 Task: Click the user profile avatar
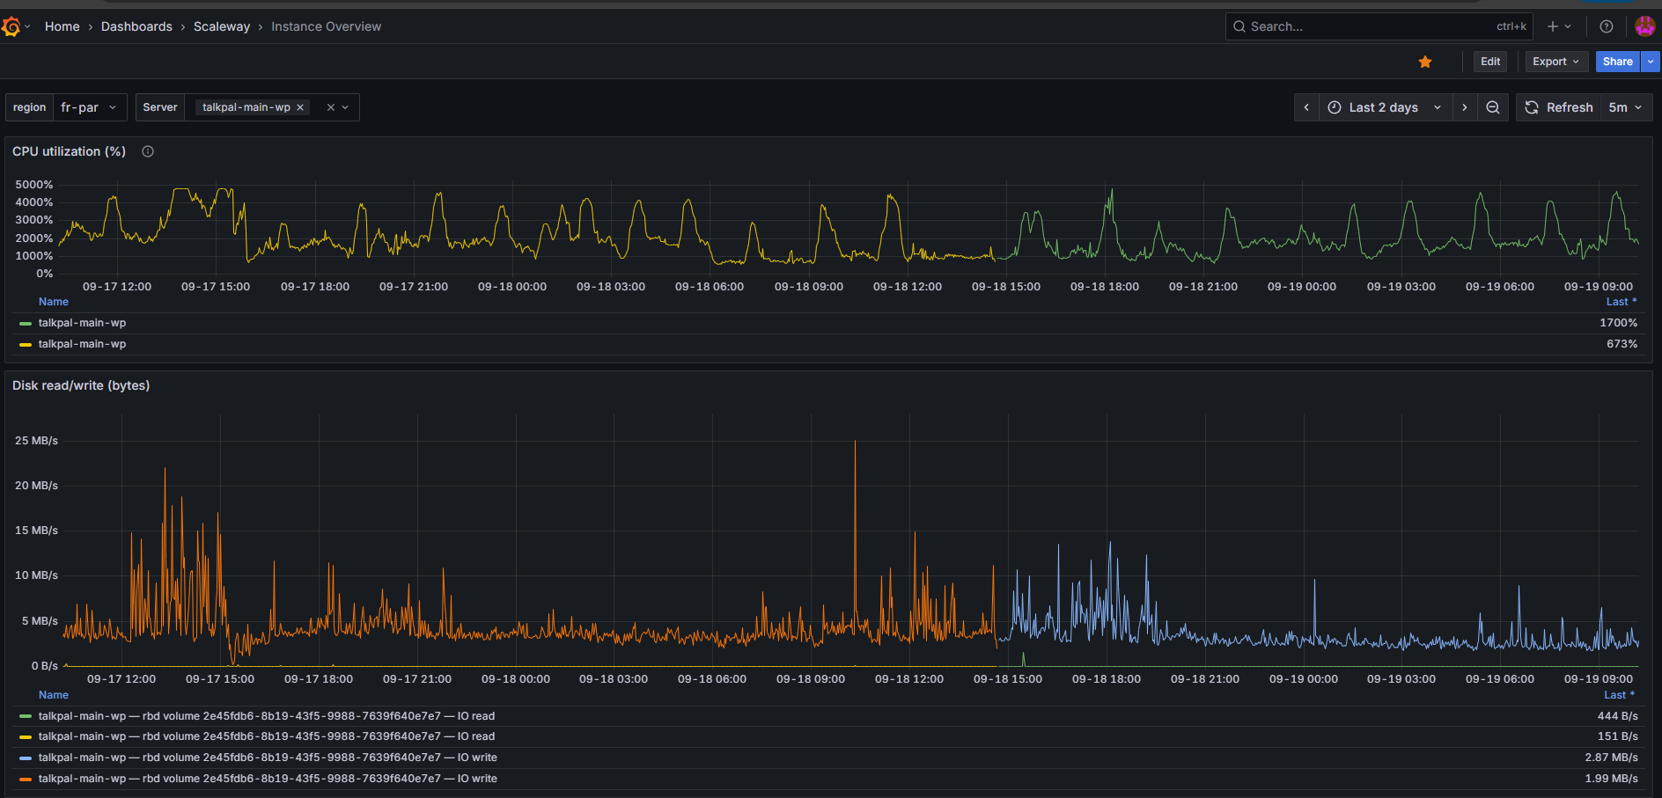[1644, 26]
